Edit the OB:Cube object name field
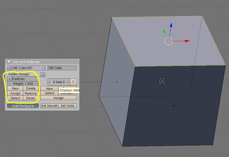The width and height of the screenshot is (229, 157). [62, 68]
